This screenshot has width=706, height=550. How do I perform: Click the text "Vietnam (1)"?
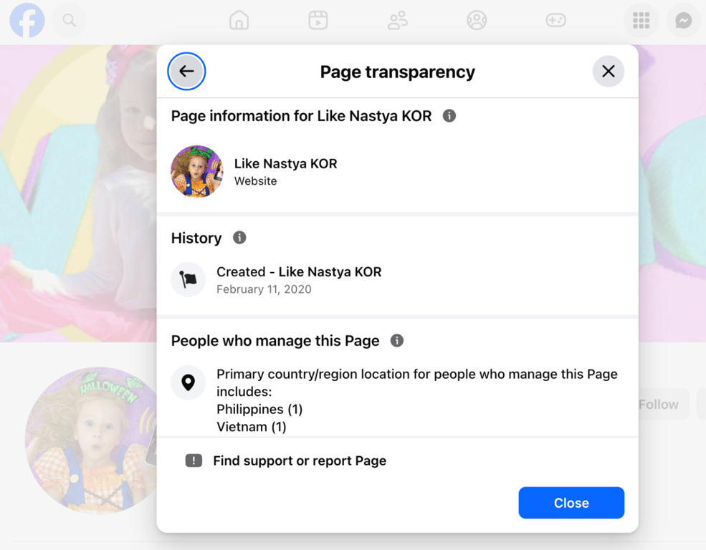252,427
